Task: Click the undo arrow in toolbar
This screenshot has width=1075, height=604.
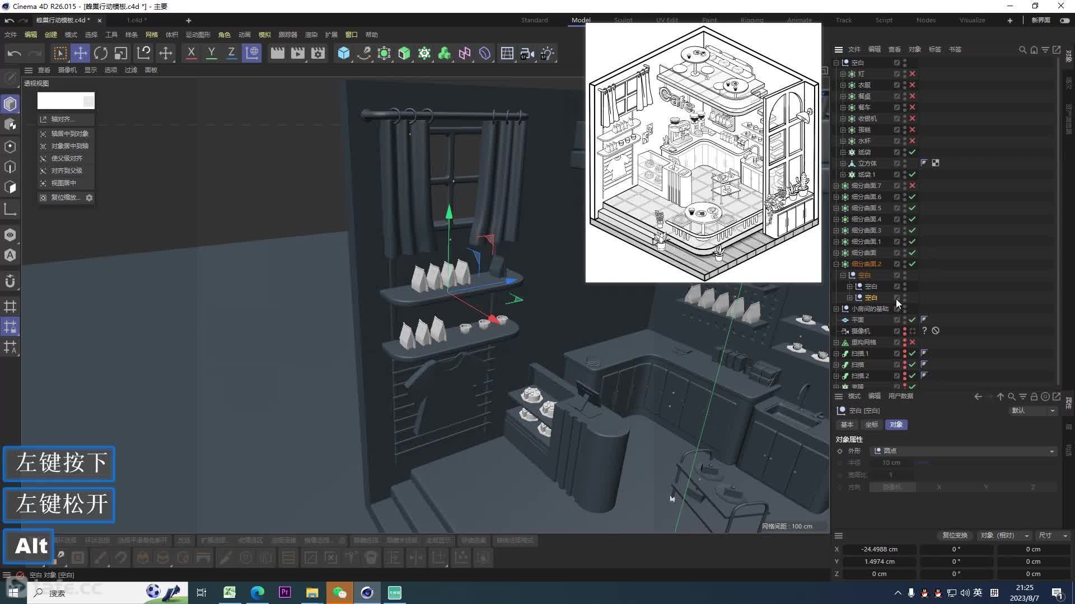Action: click(x=15, y=53)
